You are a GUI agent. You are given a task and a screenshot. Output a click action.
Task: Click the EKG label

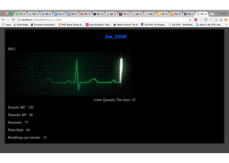pos(12,49)
